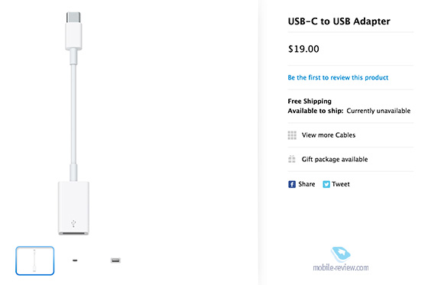Select the USB-A port view thumbnail
This screenshot has height=285, width=428.
[115, 261]
